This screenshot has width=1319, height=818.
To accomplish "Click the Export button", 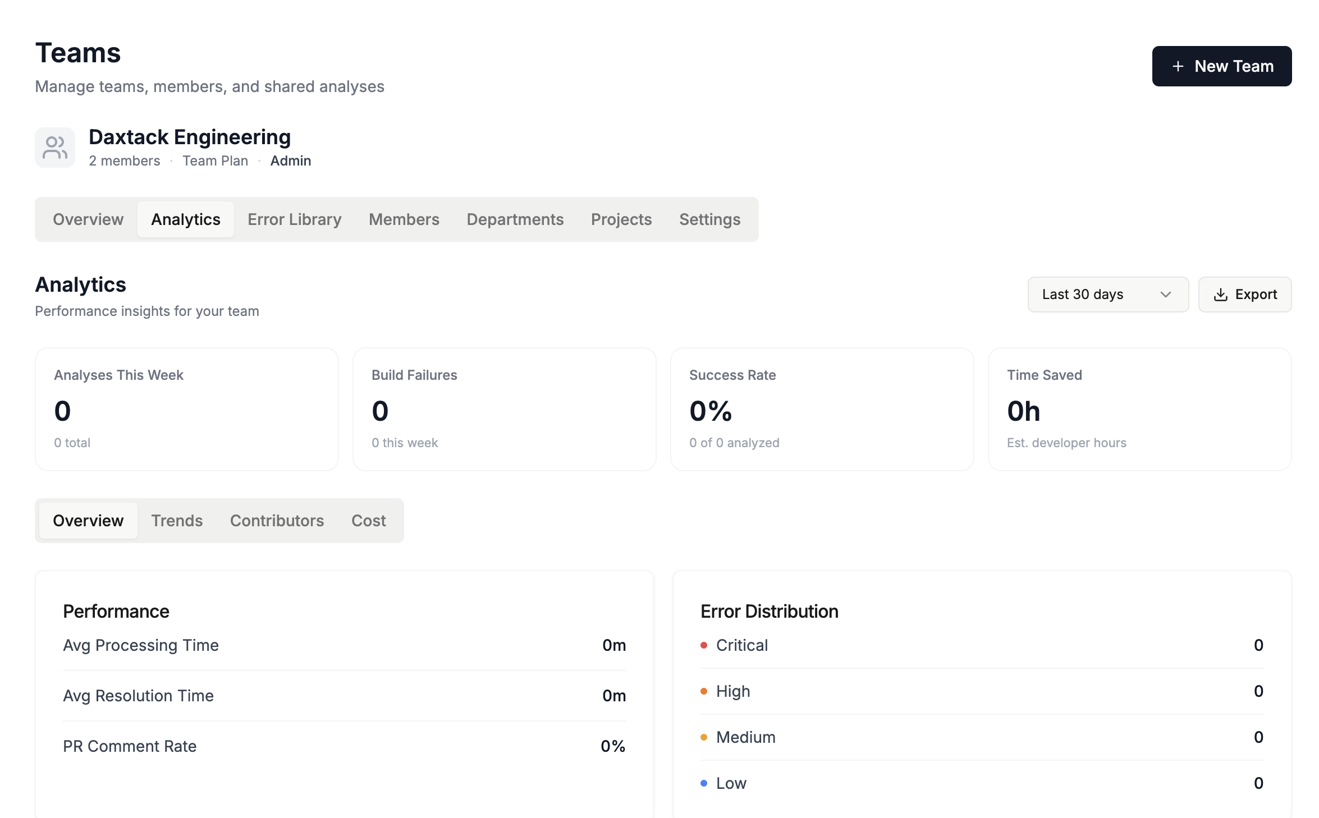I will coord(1244,295).
